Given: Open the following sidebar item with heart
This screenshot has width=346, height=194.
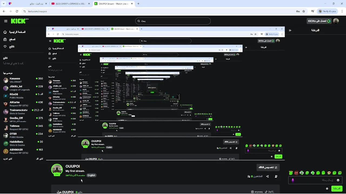Looking at the screenshot, I should 9,47.
